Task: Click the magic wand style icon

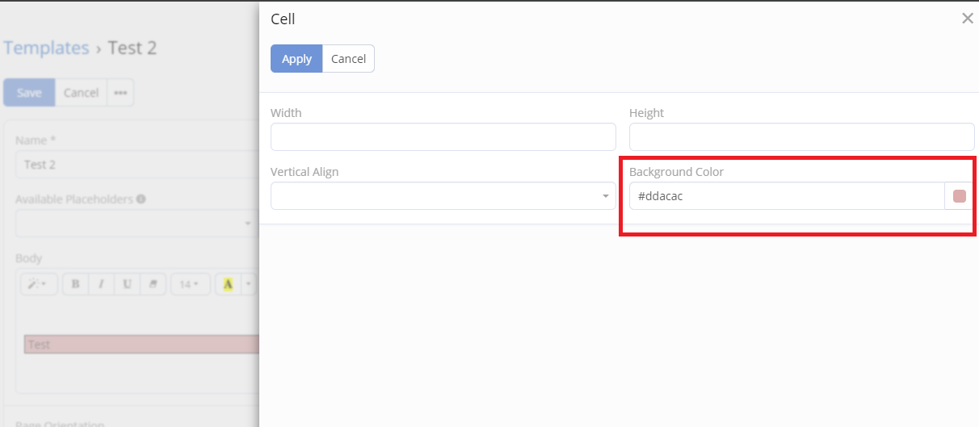Action: point(39,284)
